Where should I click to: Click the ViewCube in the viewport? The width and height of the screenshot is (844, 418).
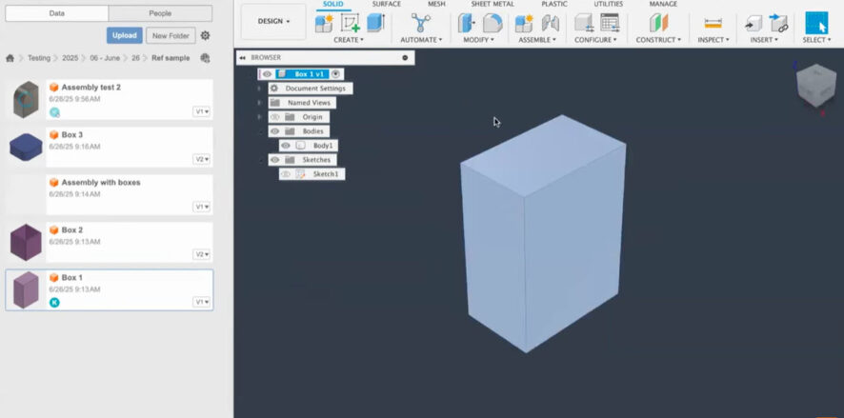[815, 85]
